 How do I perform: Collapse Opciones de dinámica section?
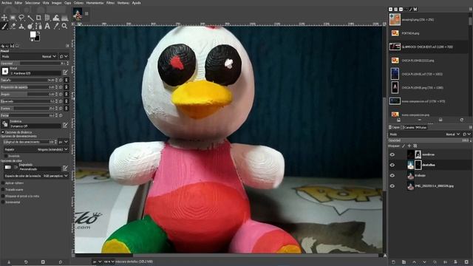click(x=3, y=132)
